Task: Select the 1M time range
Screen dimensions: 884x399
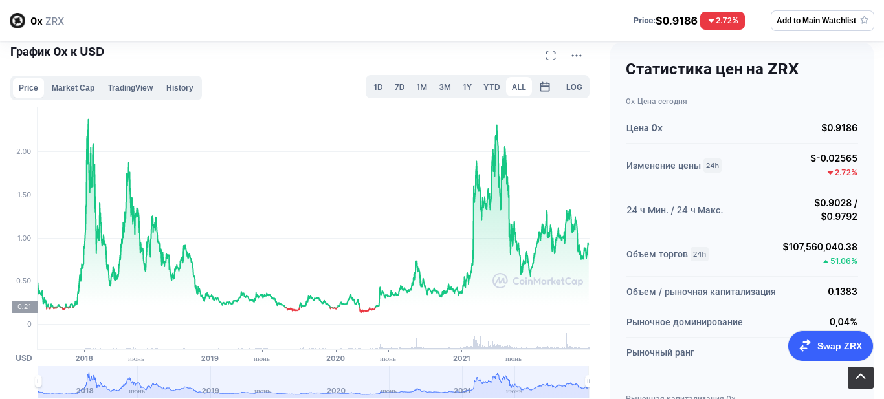Action: (x=422, y=87)
